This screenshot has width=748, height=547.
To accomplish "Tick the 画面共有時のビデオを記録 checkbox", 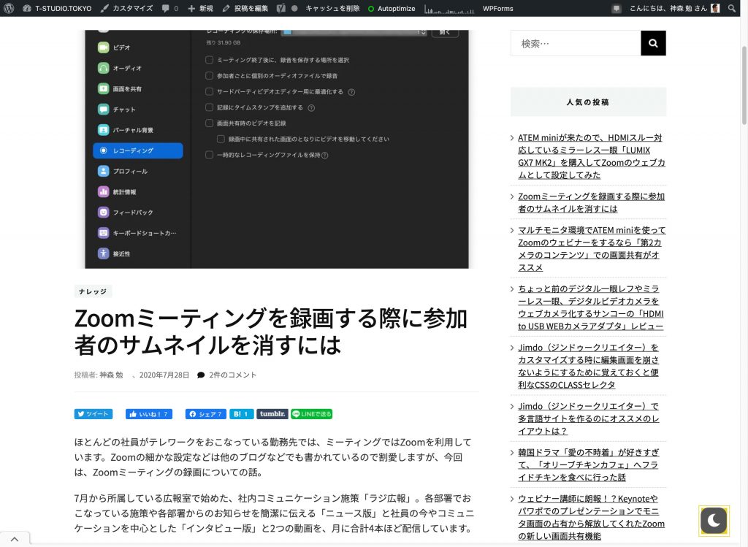I will tap(209, 123).
